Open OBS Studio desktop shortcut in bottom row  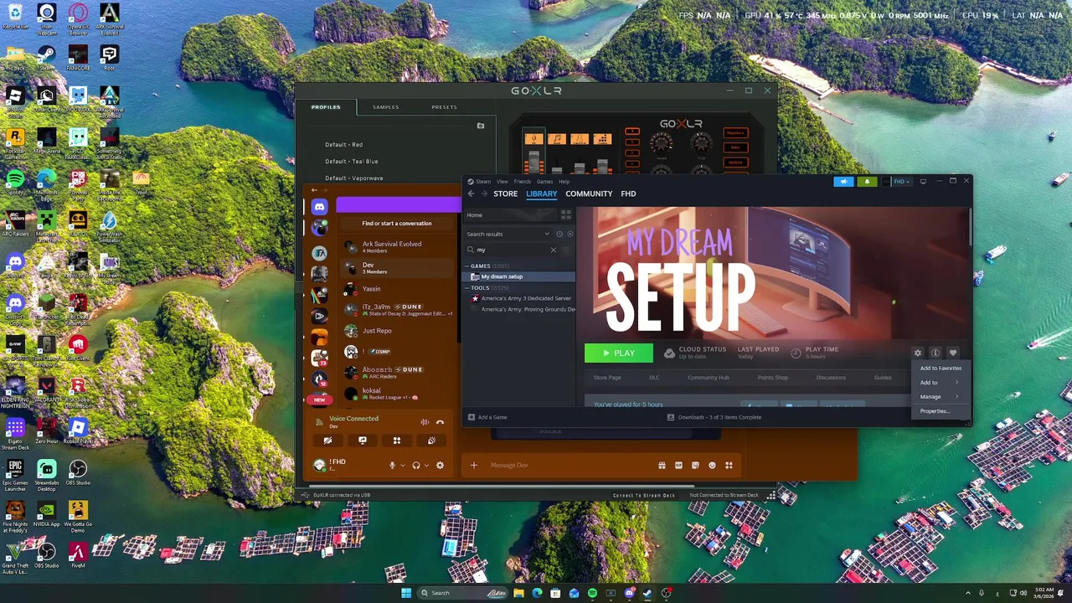pyautogui.click(x=46, y=555)
